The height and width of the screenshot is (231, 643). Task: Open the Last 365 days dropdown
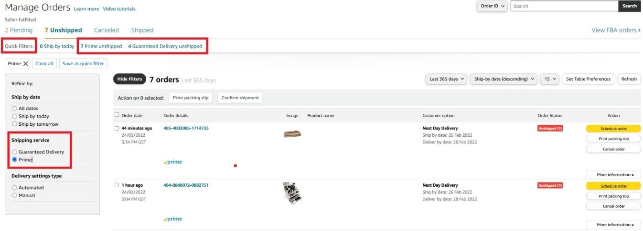pyautogui.click(x=447, y=79)
